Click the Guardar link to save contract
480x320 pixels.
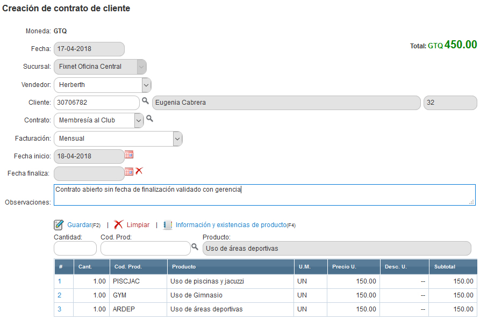[x=80, y=225]
